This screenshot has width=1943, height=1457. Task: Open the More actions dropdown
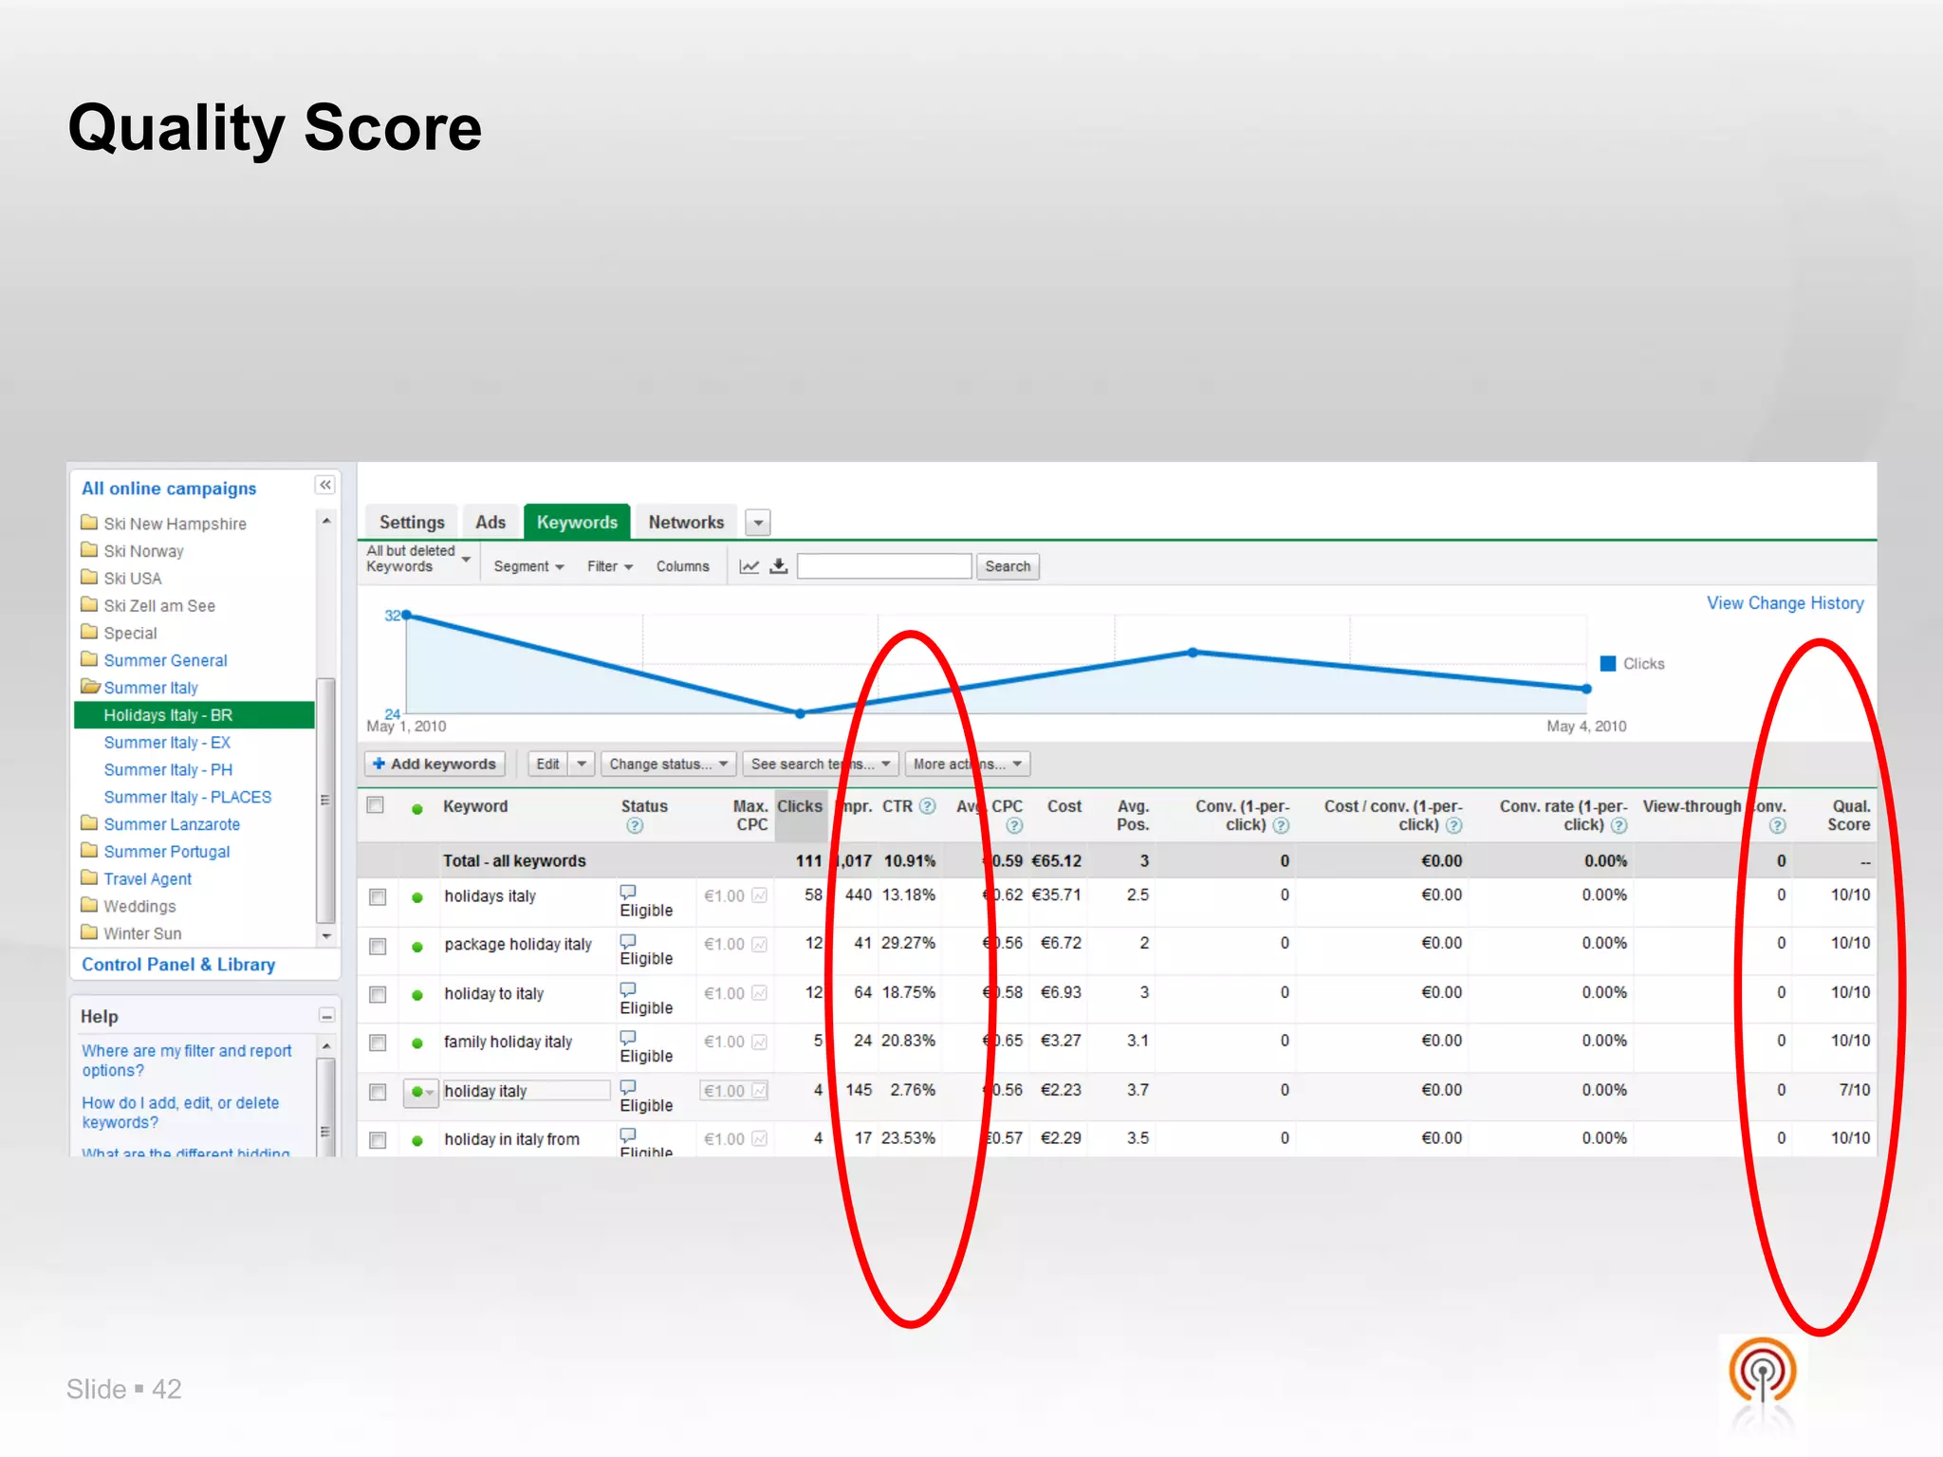pos(968,764)
